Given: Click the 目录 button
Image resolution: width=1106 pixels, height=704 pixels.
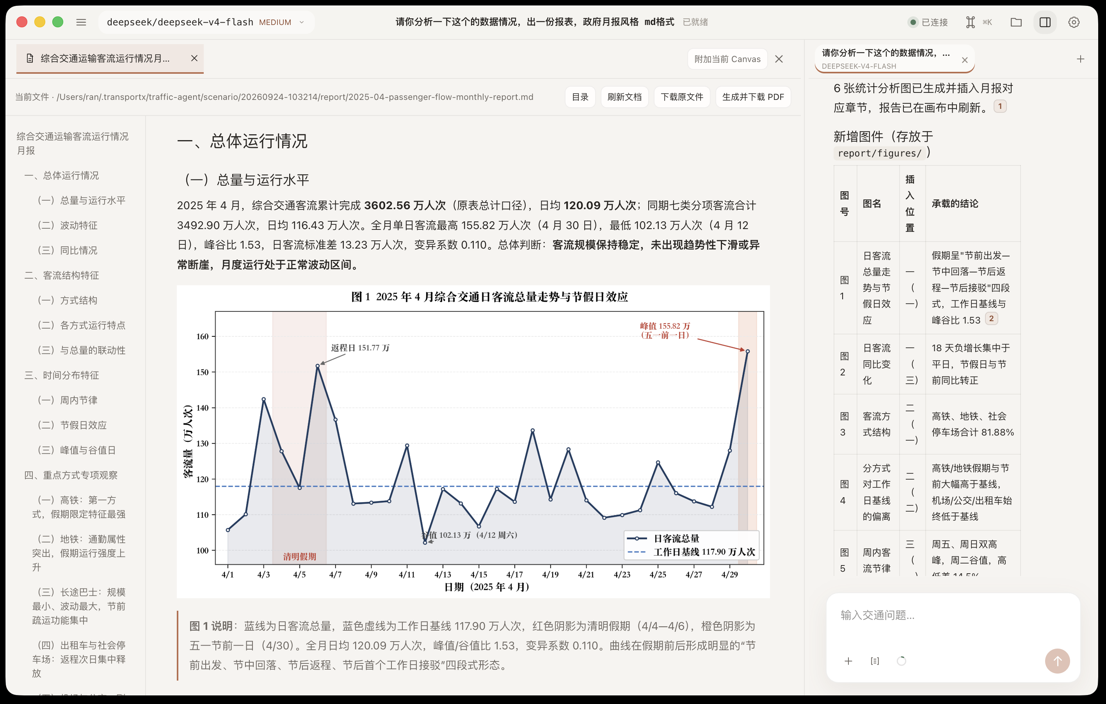Looking at the screenshot, I should (580, 97).
